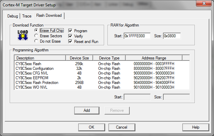Screen dimensions: 214x136
Task: Open Help for this dialog
Action: click(x=196, y=127)
